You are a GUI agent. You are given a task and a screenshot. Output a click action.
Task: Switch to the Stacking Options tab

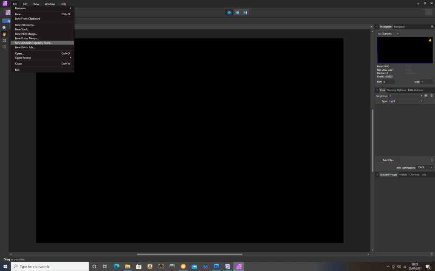[x=396, y=90]
